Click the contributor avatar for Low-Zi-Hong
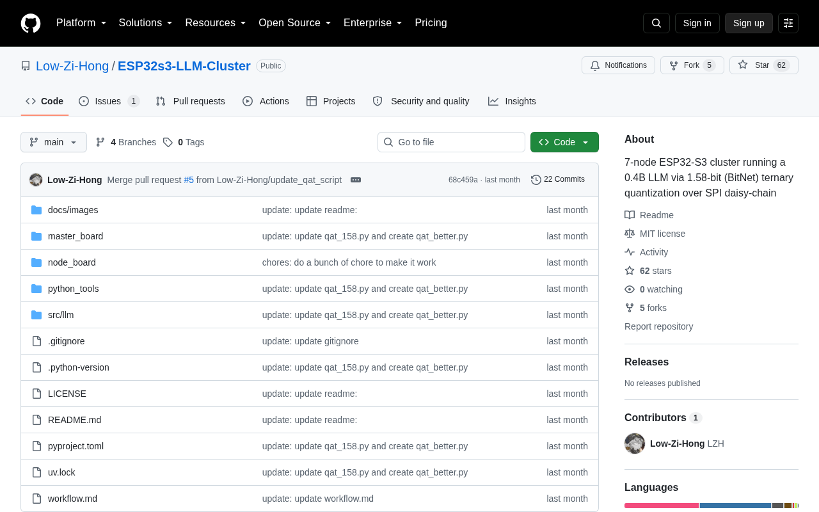This screenshot has height=512, width=819. (x=635, y=444)
